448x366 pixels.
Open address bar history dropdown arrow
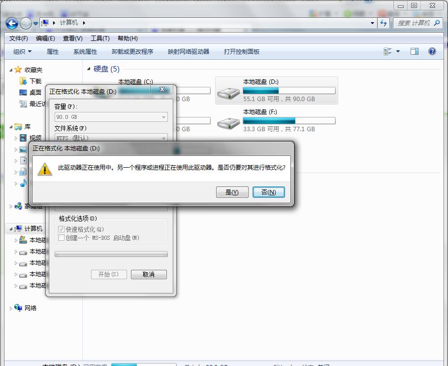pyautogui.click(x=372, y=23)
